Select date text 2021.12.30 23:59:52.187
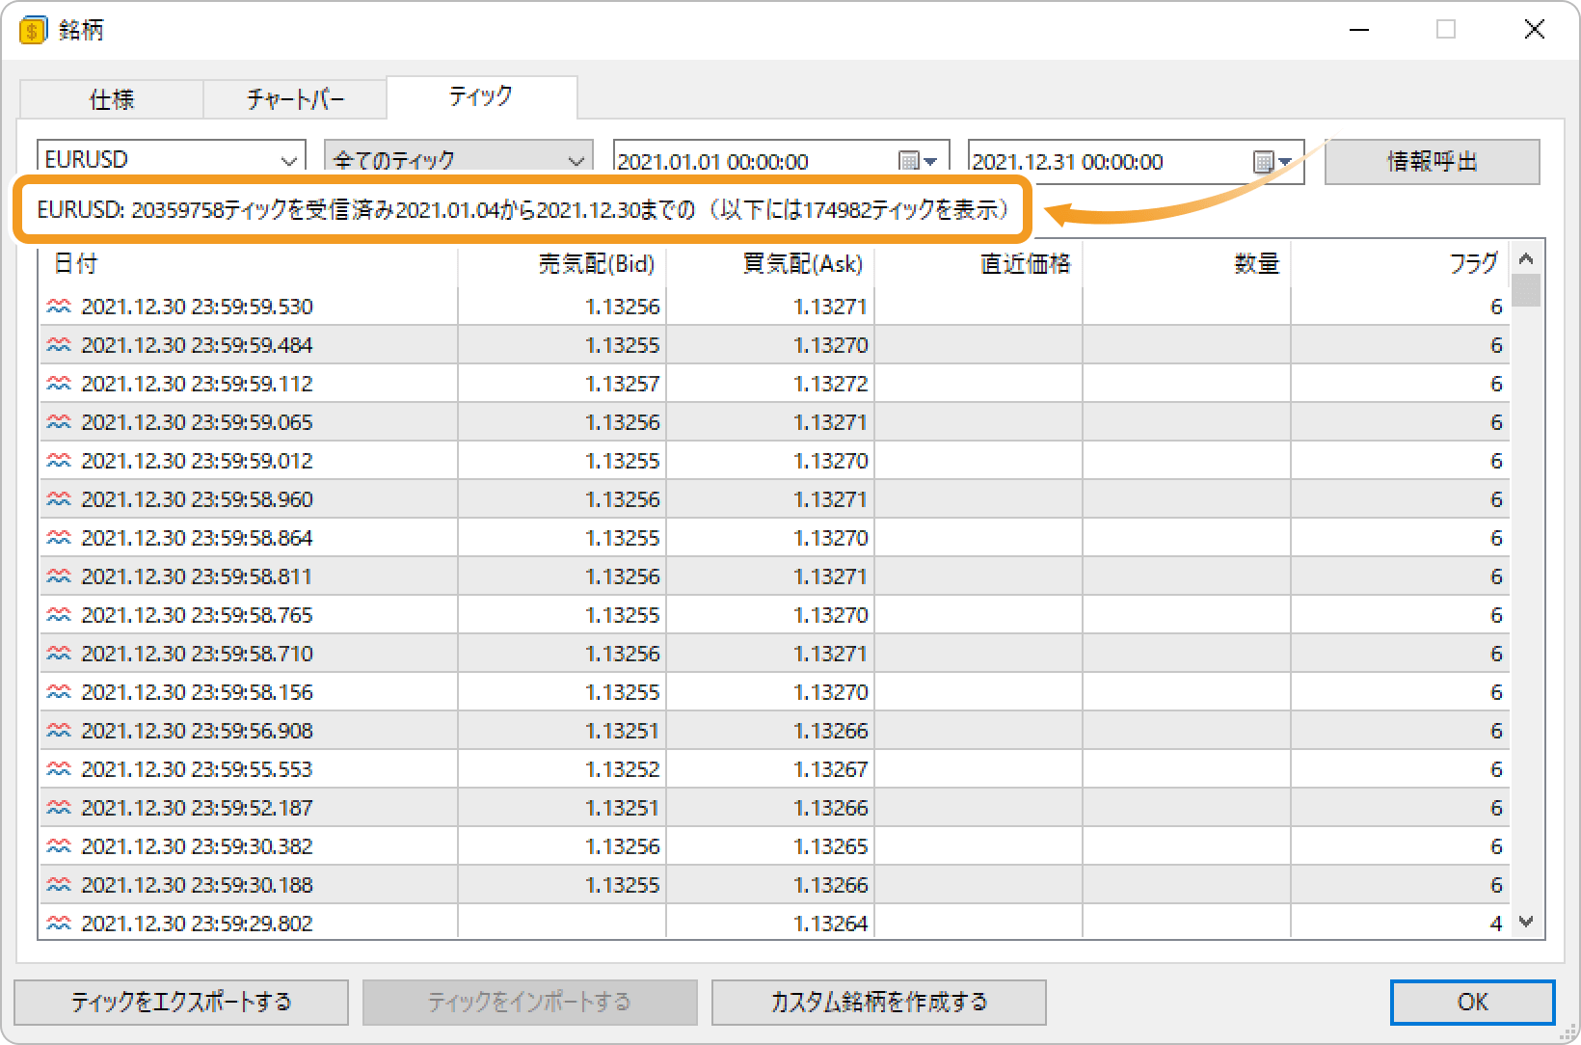The image size is (1581, 1045). pos(197,808)
